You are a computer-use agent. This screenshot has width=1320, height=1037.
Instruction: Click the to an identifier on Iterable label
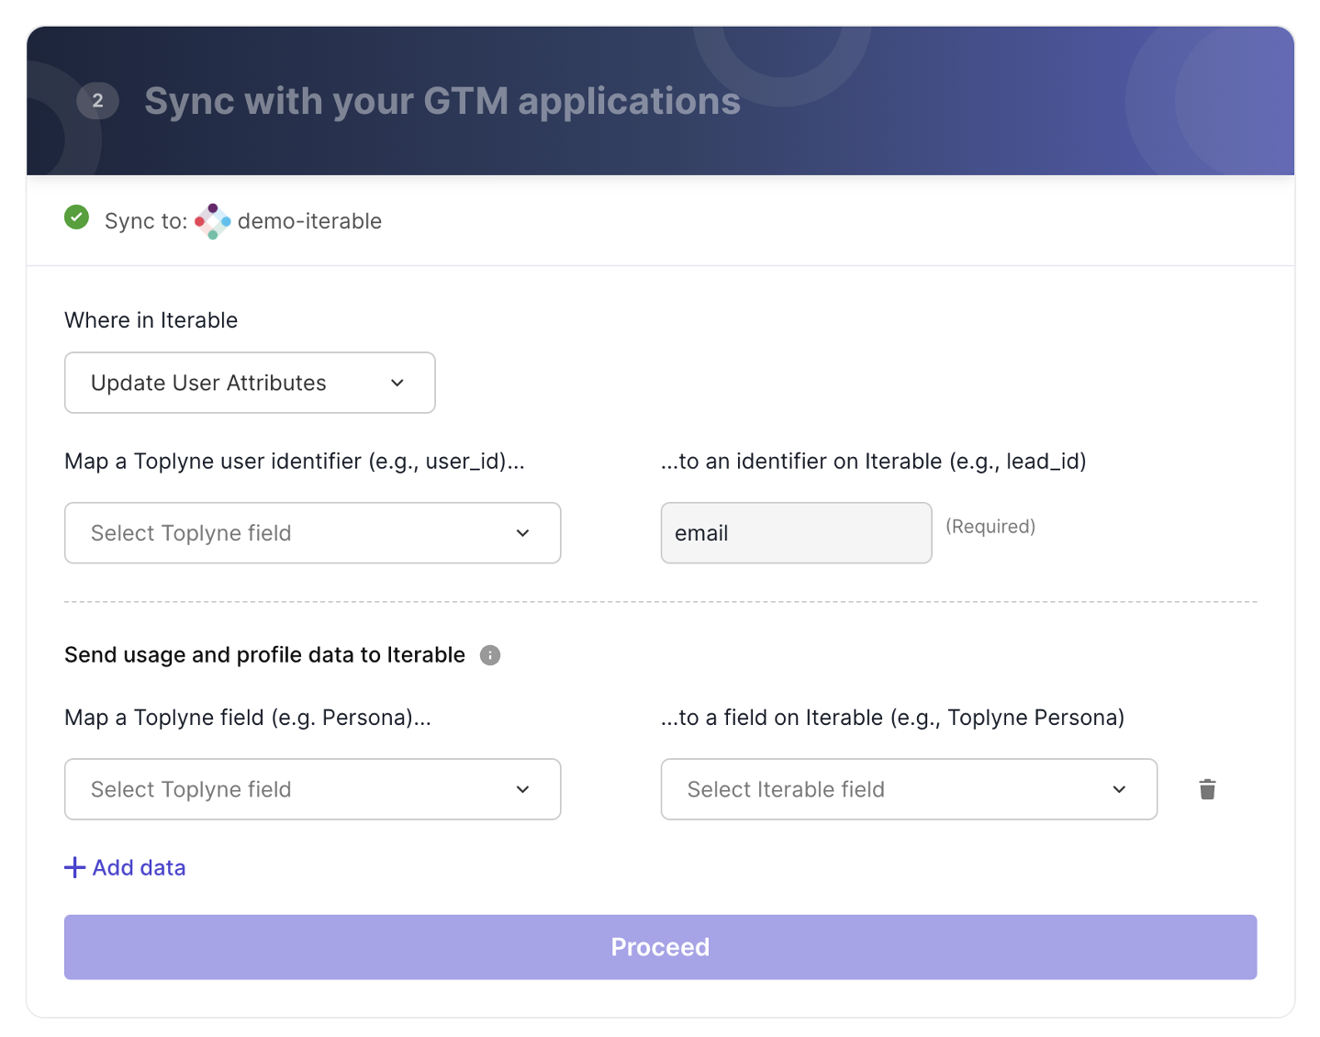[x=874, y=462]
